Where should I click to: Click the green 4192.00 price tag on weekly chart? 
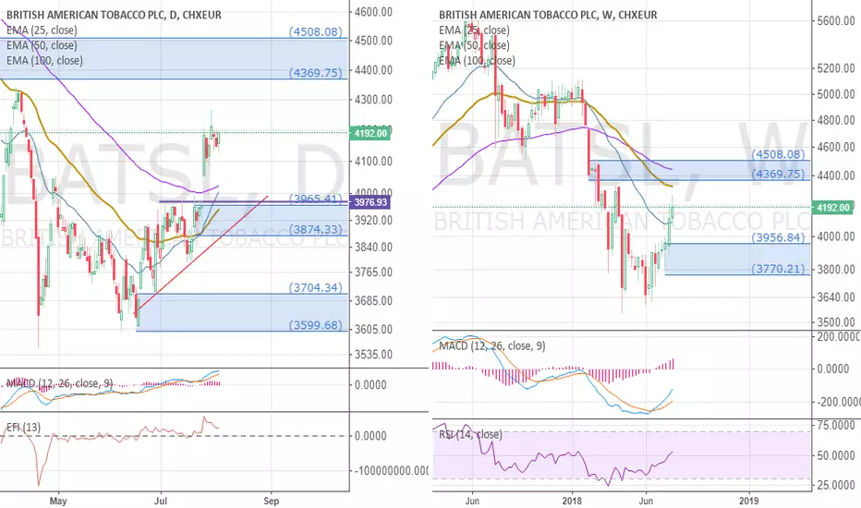[832, 208]
